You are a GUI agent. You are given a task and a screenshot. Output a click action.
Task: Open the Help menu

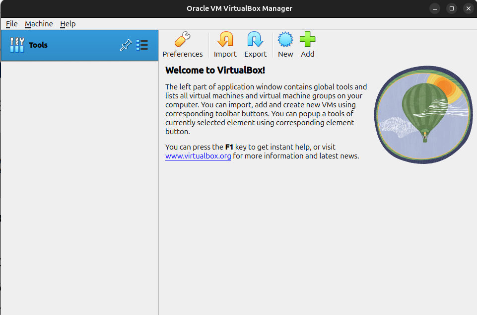tap(68, 24)
